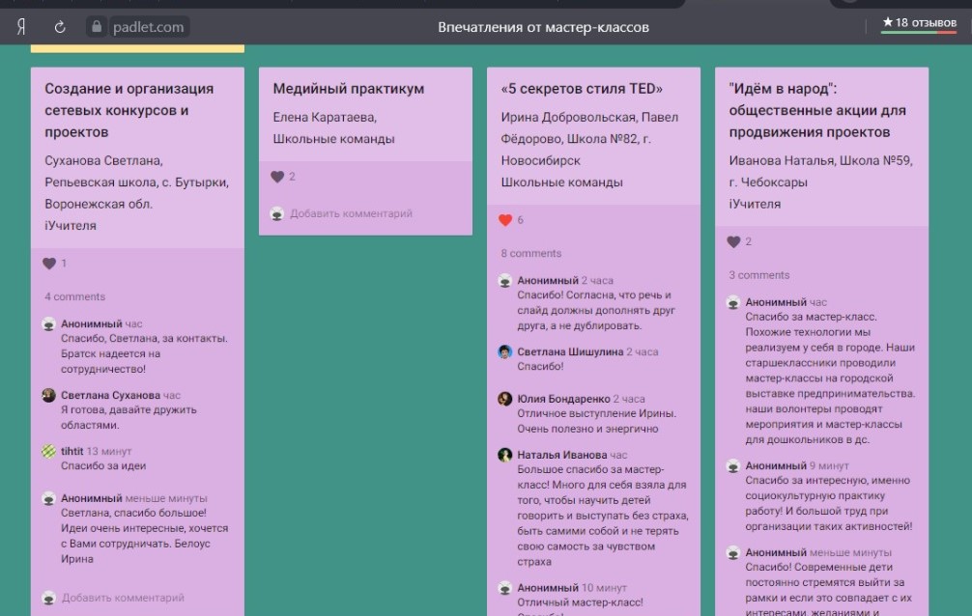Image resolution: width=972 pixels, height=616 pixels.
Task: Click the heart on "Идём в народ" post
Action: (x=733, y=242)
